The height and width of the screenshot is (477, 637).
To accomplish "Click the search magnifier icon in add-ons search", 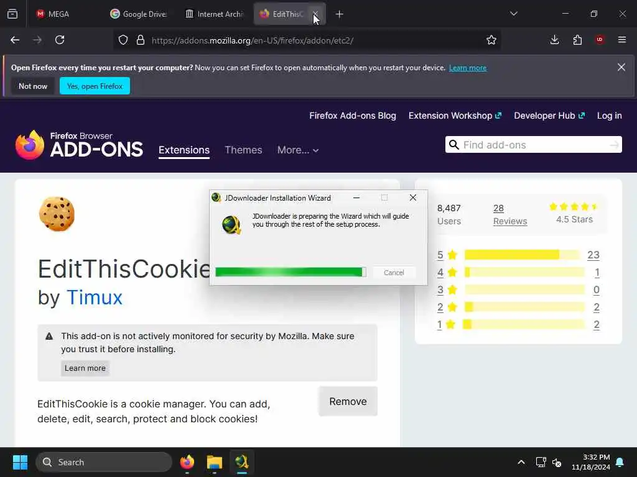I will 453,145.
